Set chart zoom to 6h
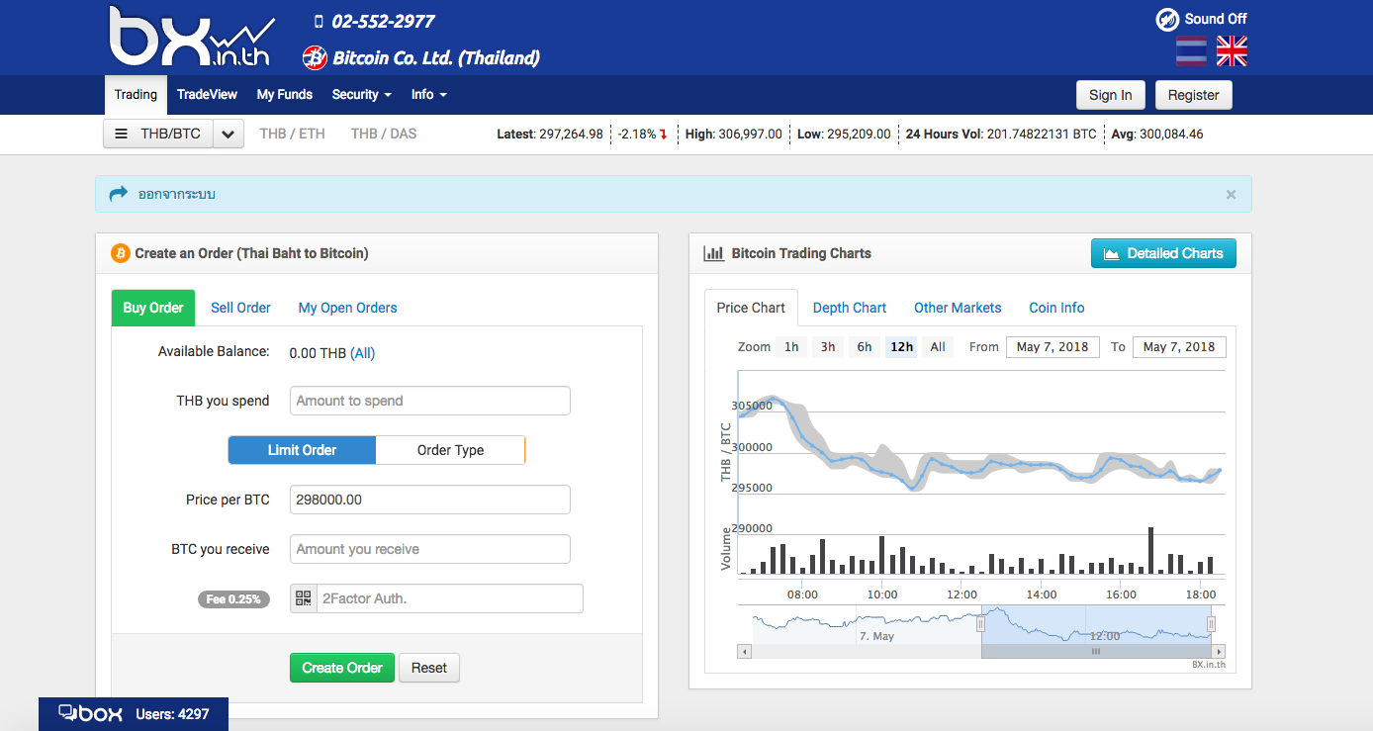 pyautogui.click(x=865, y=347)
